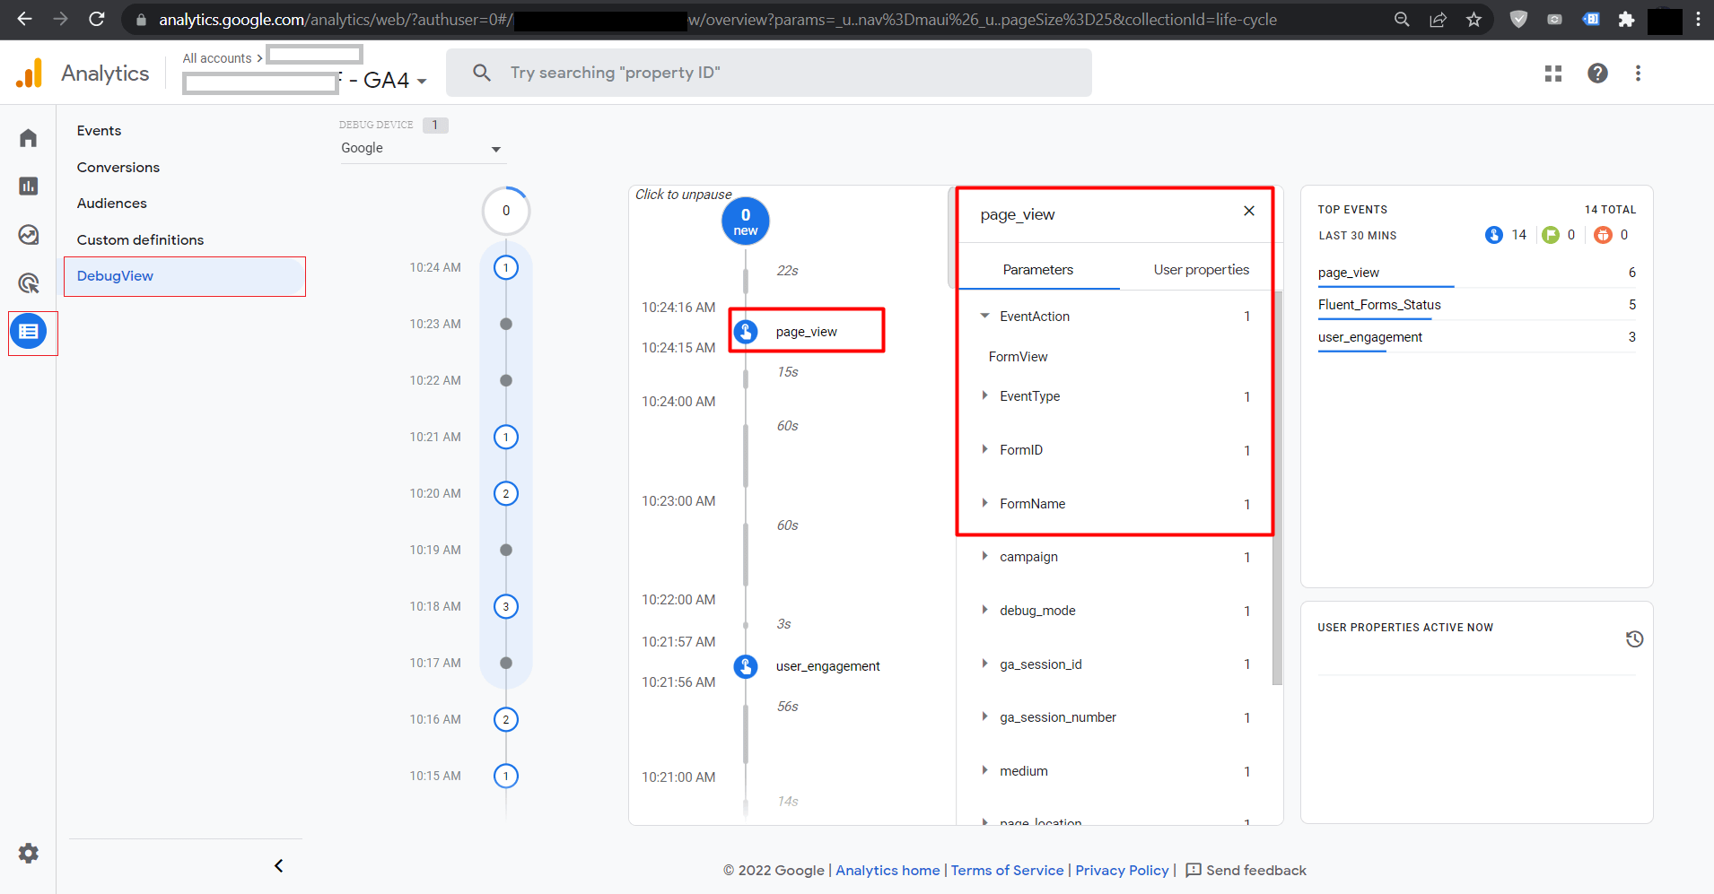Click the Send feedback button
The height and width of the screenshot is (894, 1714).
click(1246, 871)
